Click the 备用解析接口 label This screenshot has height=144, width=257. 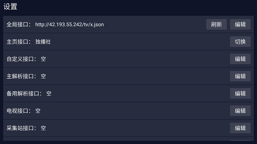click(24, 93)
